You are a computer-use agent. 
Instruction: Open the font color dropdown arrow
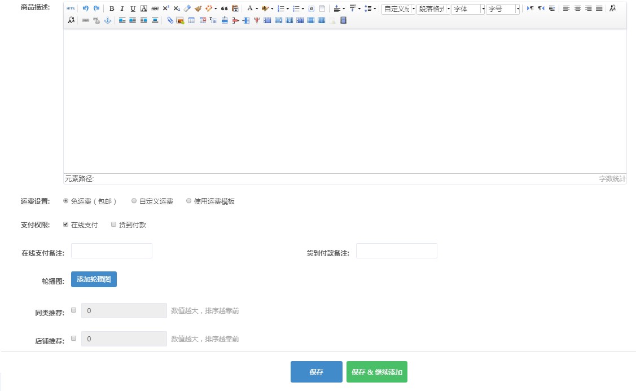(257, 9)
